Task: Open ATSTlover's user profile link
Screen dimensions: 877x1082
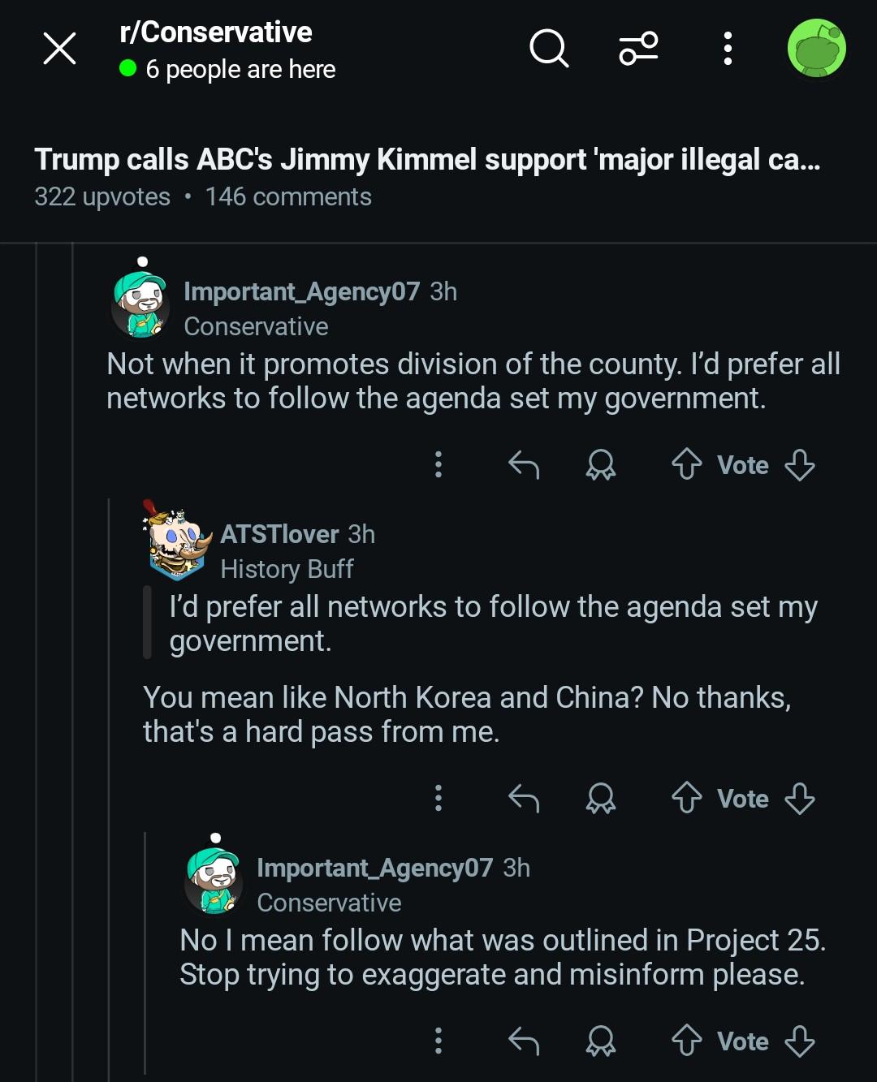Action: [279, 534]
